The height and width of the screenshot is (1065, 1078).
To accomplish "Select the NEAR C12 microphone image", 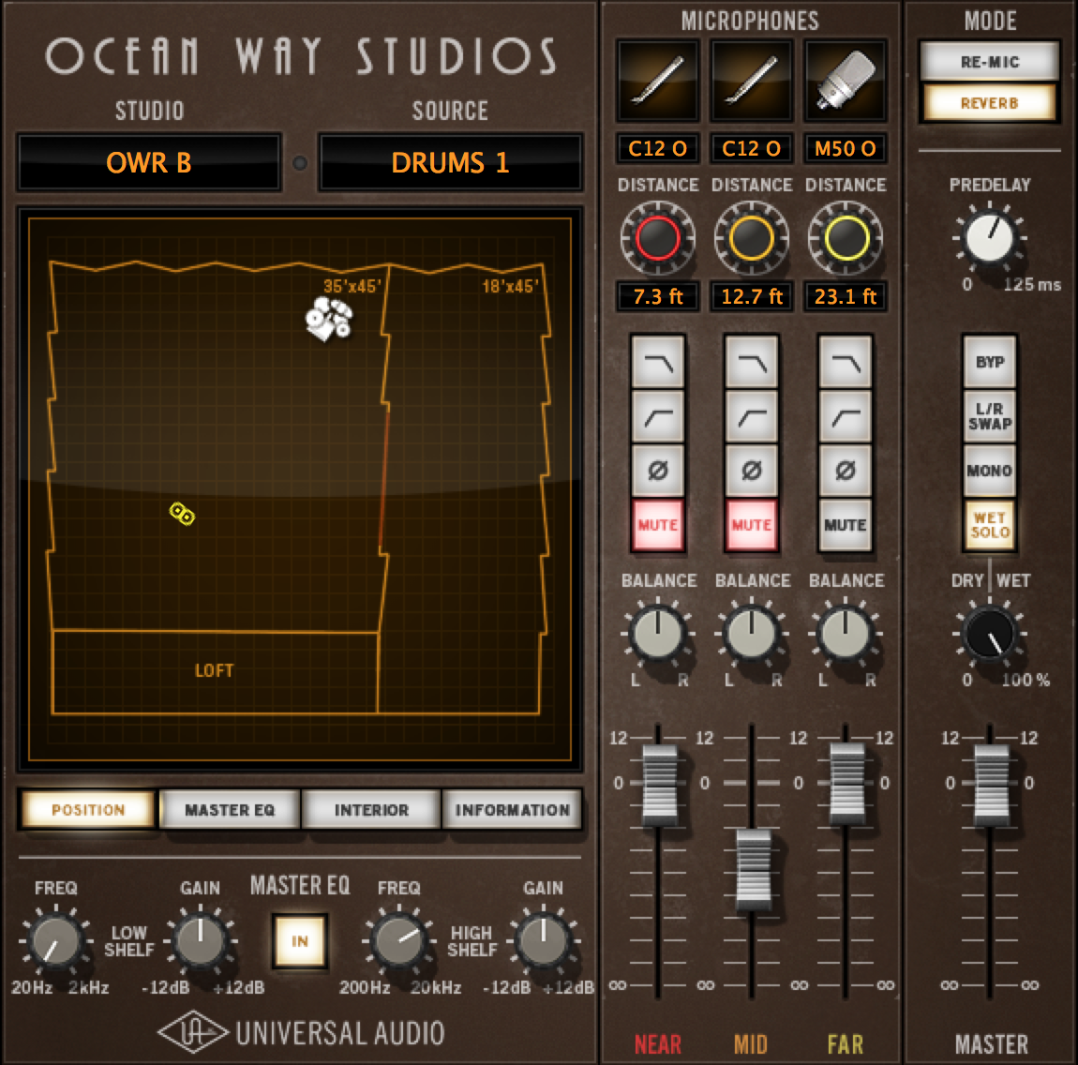I will click(x=658, y=82).
